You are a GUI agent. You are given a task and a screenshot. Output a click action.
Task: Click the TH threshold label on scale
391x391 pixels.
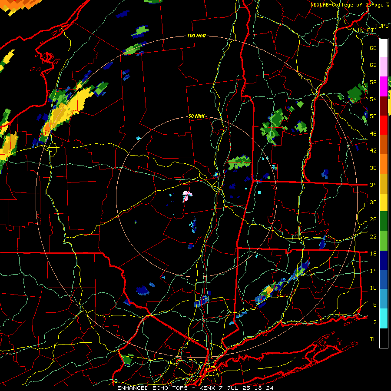click(x=373, y=339)
